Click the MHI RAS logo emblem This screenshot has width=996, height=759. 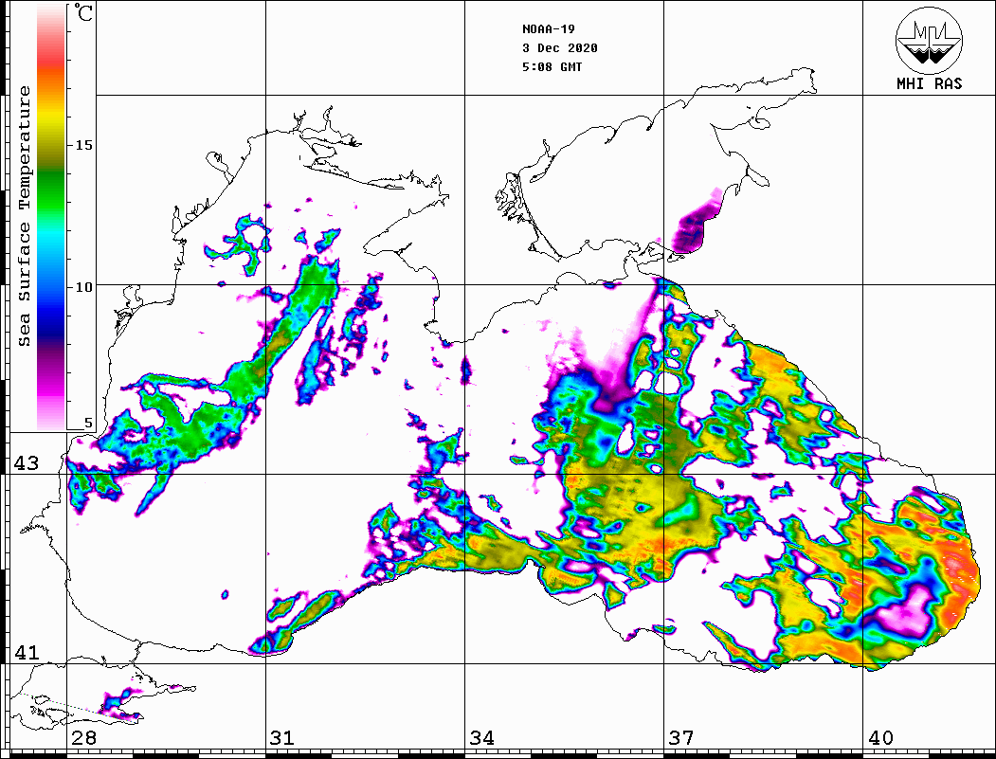pos(930,40)
